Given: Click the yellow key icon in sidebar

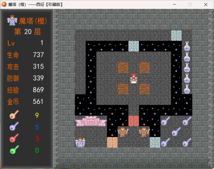Looking at the screenshot, I should 14,115.
